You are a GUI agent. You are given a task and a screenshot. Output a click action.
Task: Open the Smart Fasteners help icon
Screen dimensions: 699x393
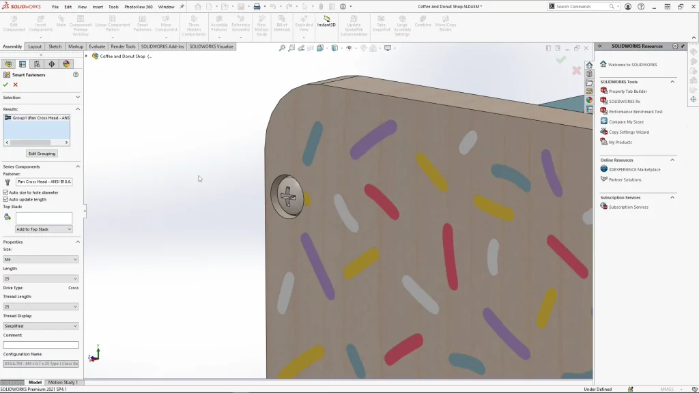tap(76, 74)
